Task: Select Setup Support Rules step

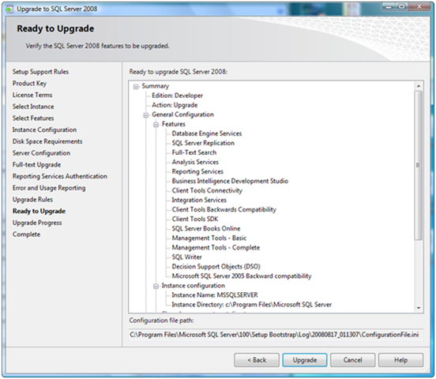Action: (40, 72)
